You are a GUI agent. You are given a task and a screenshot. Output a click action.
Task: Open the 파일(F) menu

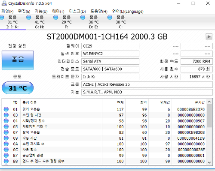(x=7, y=11)
